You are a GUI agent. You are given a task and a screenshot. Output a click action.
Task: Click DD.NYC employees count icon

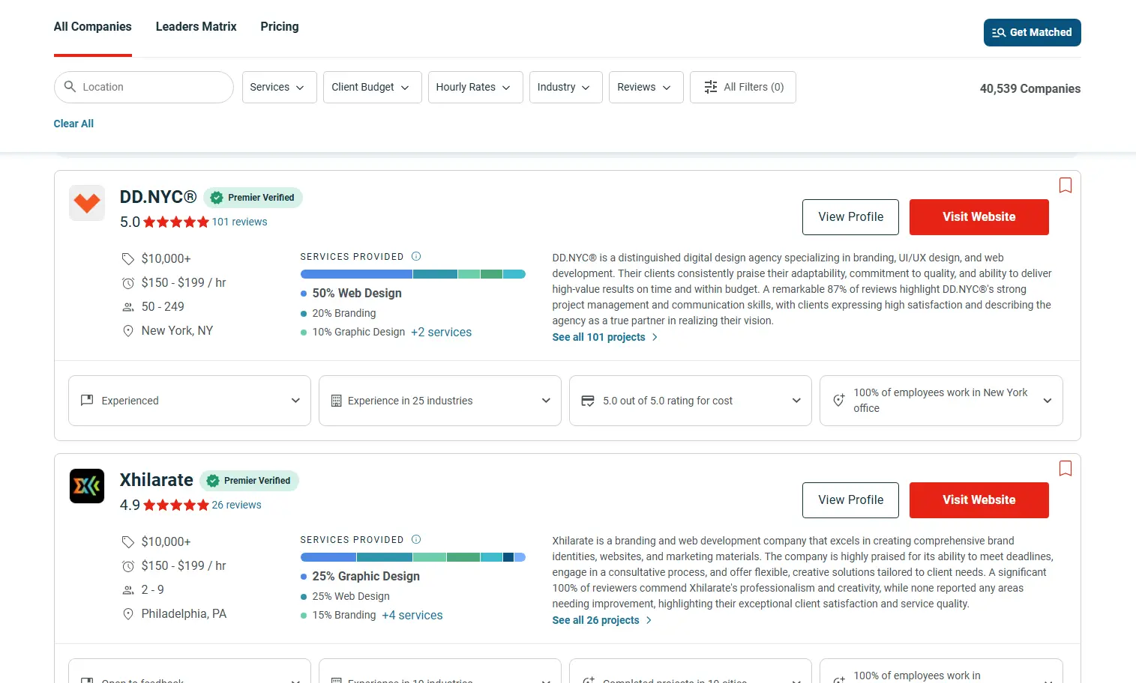(x=128, y=307)
